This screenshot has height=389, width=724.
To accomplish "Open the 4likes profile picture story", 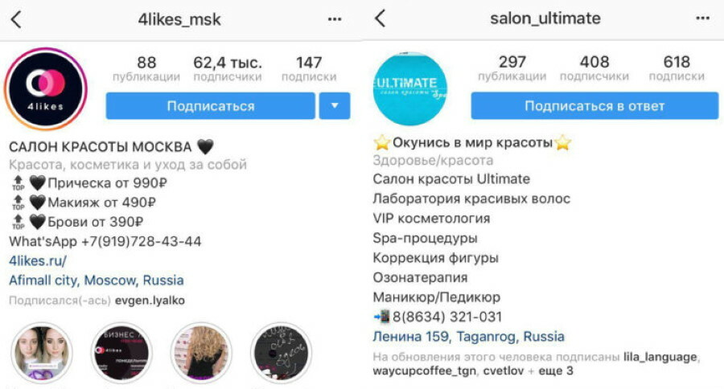I will pyautogui.click(x=45, y=88).
